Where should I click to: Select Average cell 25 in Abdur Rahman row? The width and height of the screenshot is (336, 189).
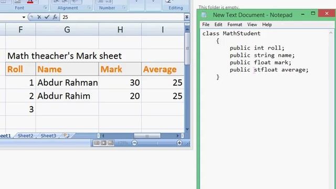[163, 82]
